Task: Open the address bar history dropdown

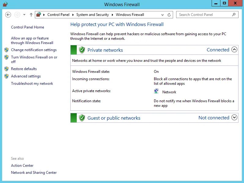Action: [x=162, y=15]
